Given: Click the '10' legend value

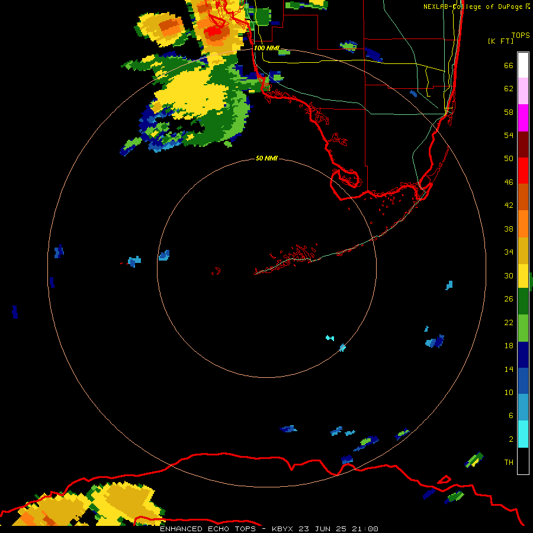Looking at the screenshot, I should [x=509, y=393].
